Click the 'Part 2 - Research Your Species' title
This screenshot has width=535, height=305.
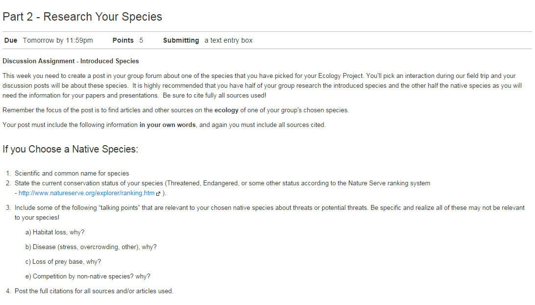pyautogui.click(x=82, y=17)
